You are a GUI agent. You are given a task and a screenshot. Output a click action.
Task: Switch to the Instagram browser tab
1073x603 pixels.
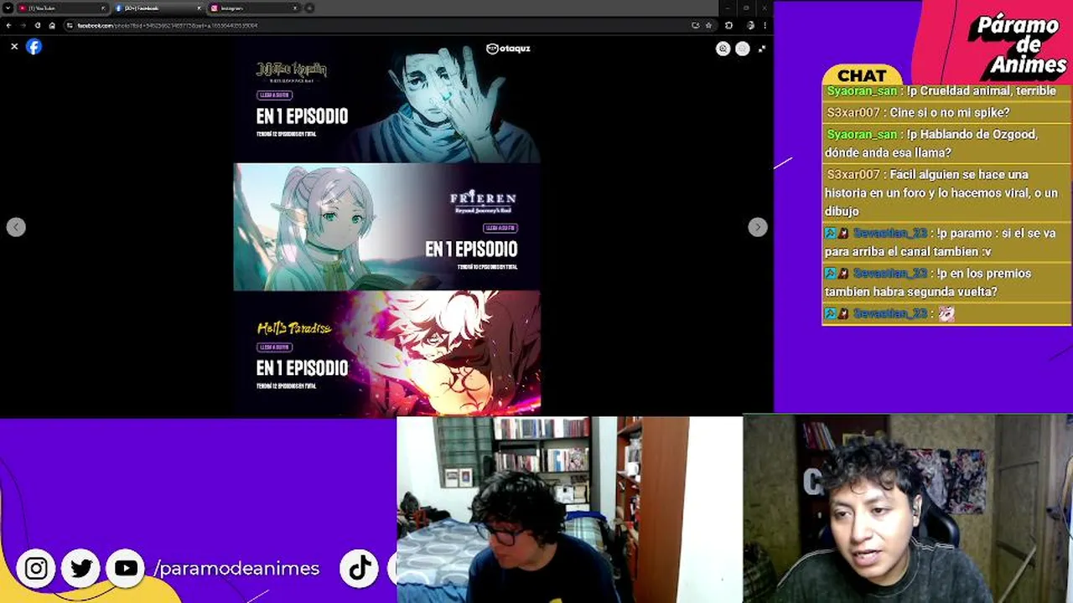coord(254,8)
